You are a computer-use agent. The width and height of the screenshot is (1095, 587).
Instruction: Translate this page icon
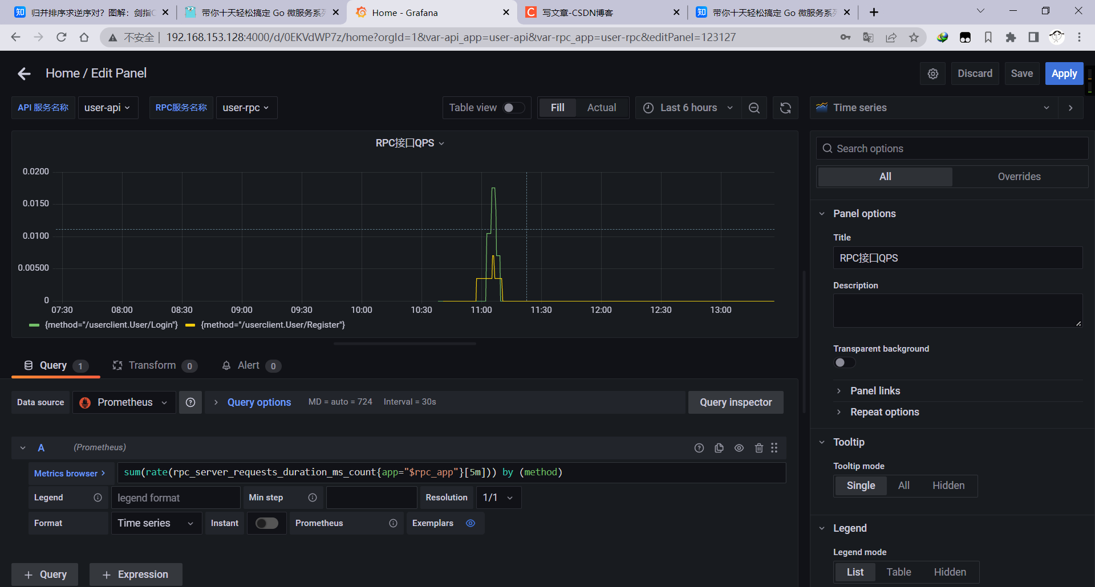[868, 37]
